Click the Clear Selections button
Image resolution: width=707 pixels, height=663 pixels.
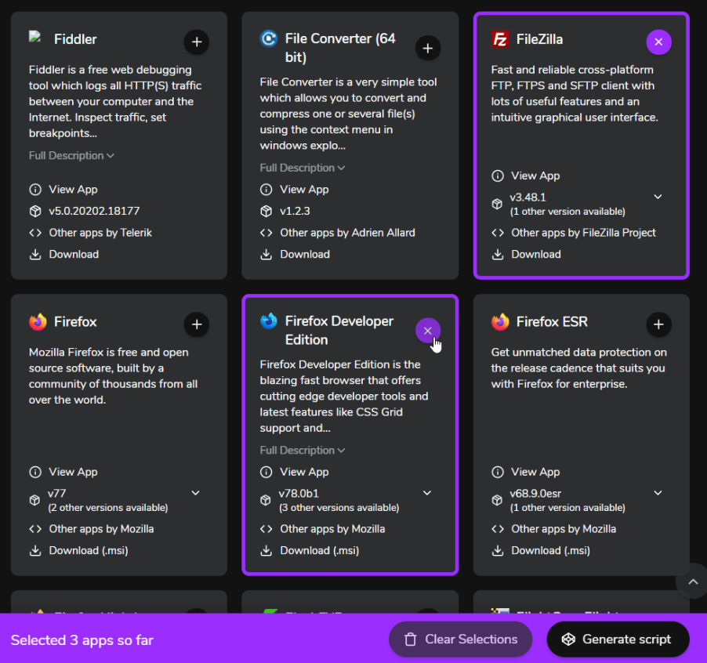pyautogui.click(x=460, y=639)
